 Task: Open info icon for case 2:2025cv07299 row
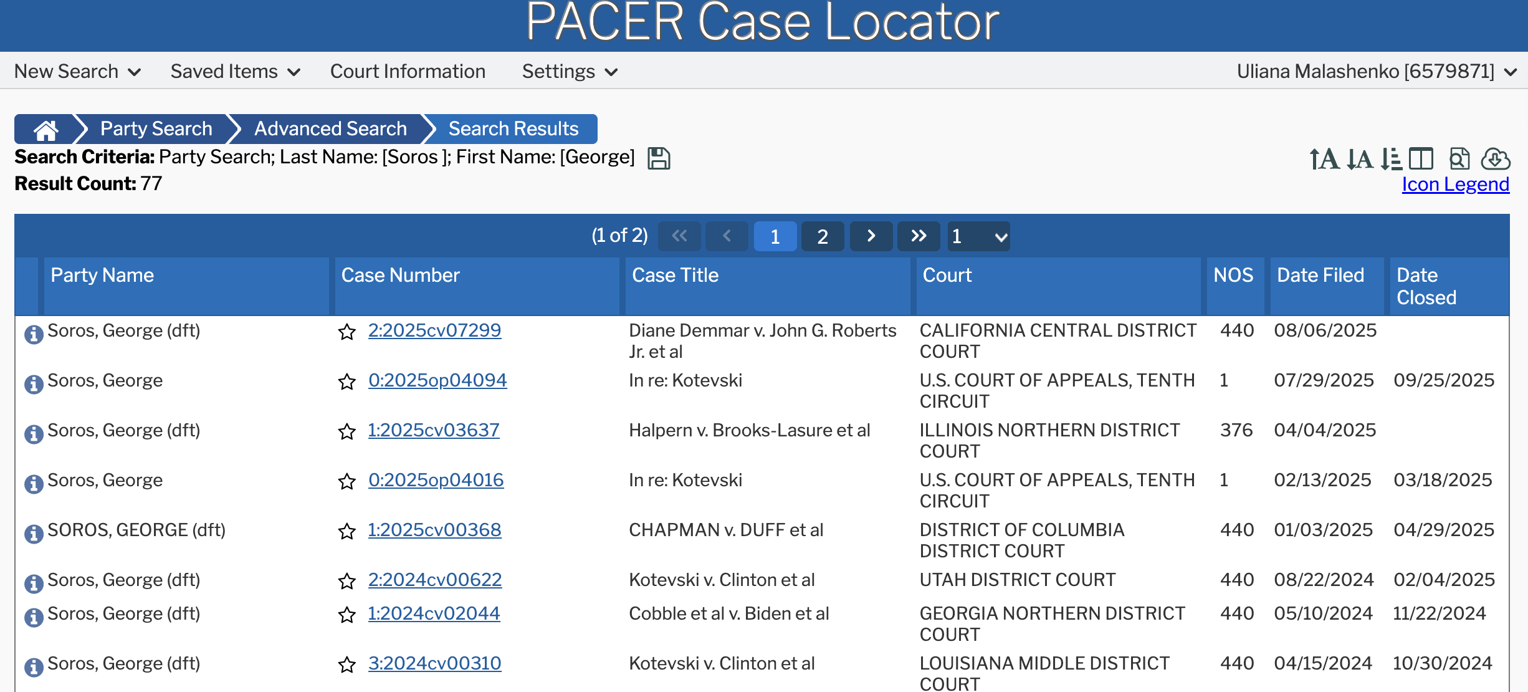[34, 334]
